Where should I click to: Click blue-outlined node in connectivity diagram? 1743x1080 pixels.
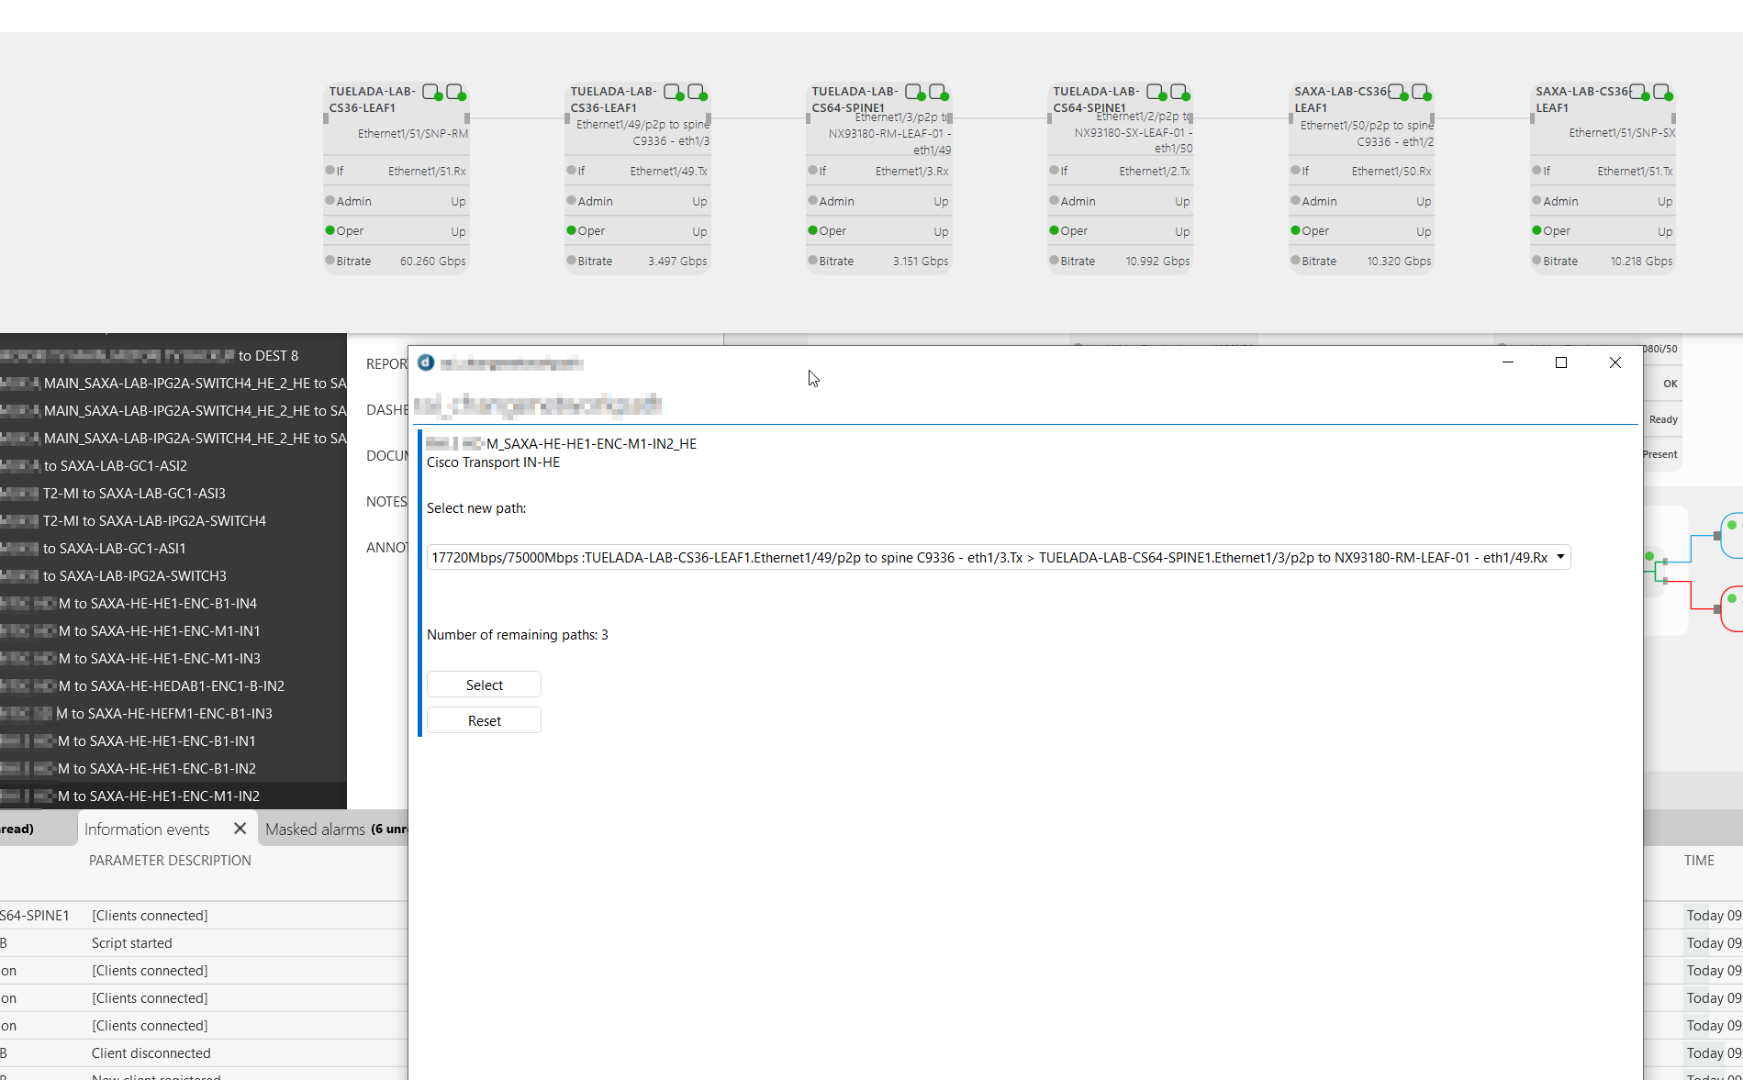pyautogui.click(x=1732, y=536)
